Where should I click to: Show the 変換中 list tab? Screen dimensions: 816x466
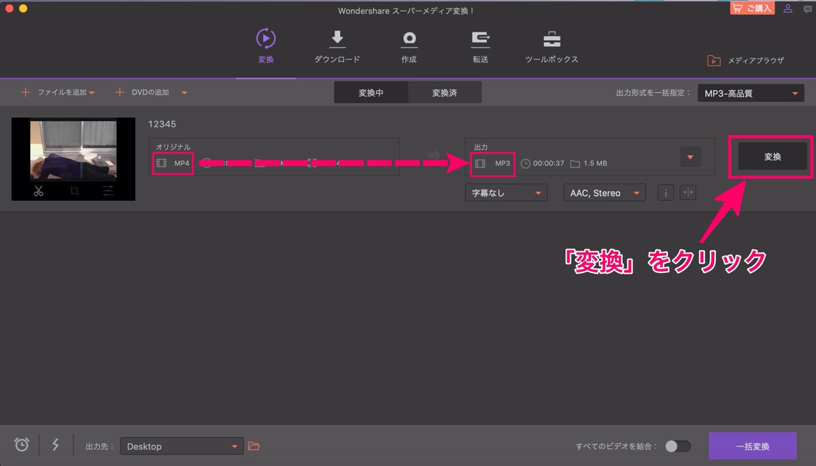point(371,92)
